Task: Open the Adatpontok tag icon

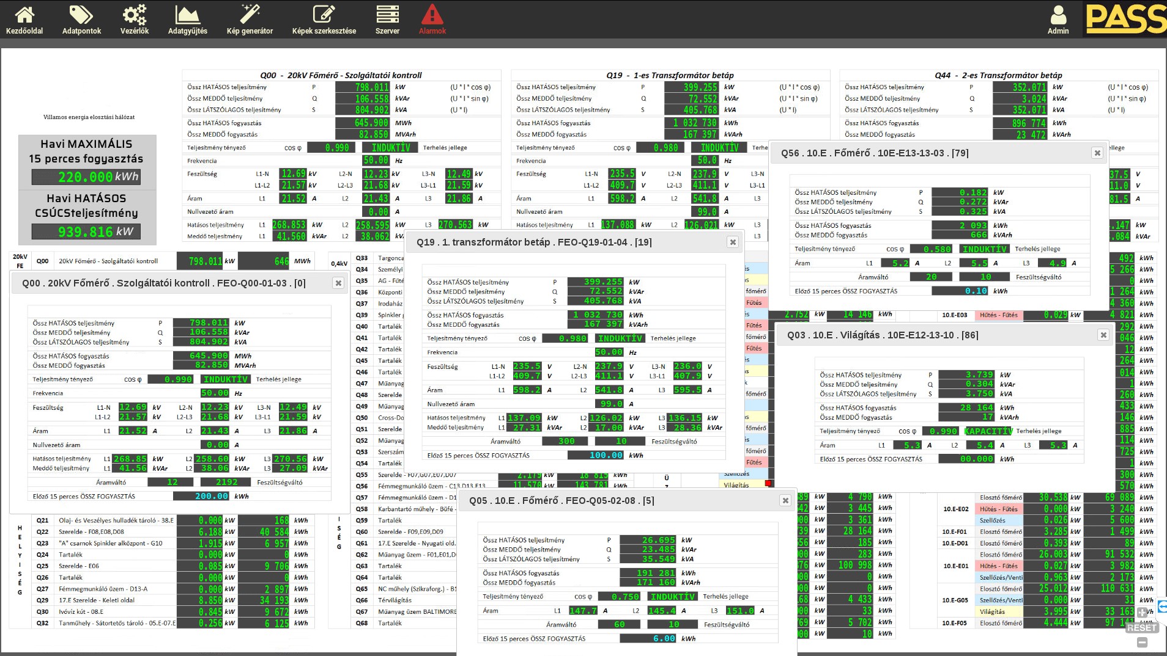Action: [x=81, y=20]
